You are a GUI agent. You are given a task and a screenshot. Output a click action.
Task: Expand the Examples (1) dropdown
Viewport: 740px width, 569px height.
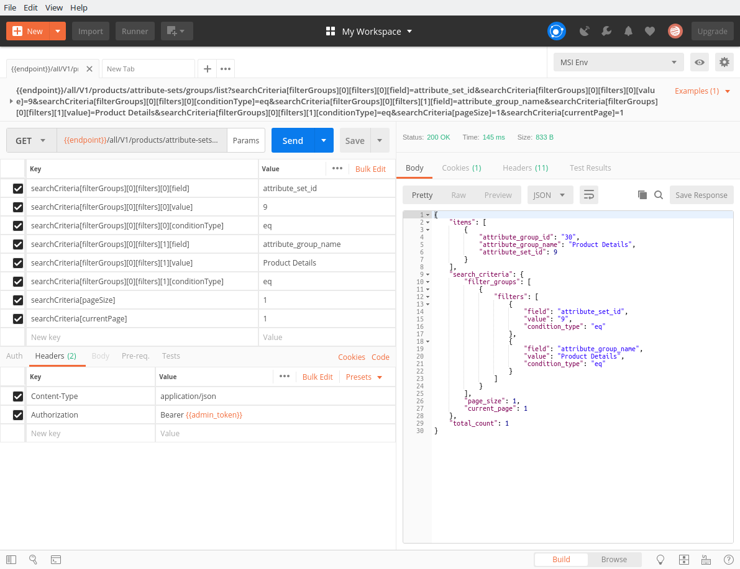point(702,91)
